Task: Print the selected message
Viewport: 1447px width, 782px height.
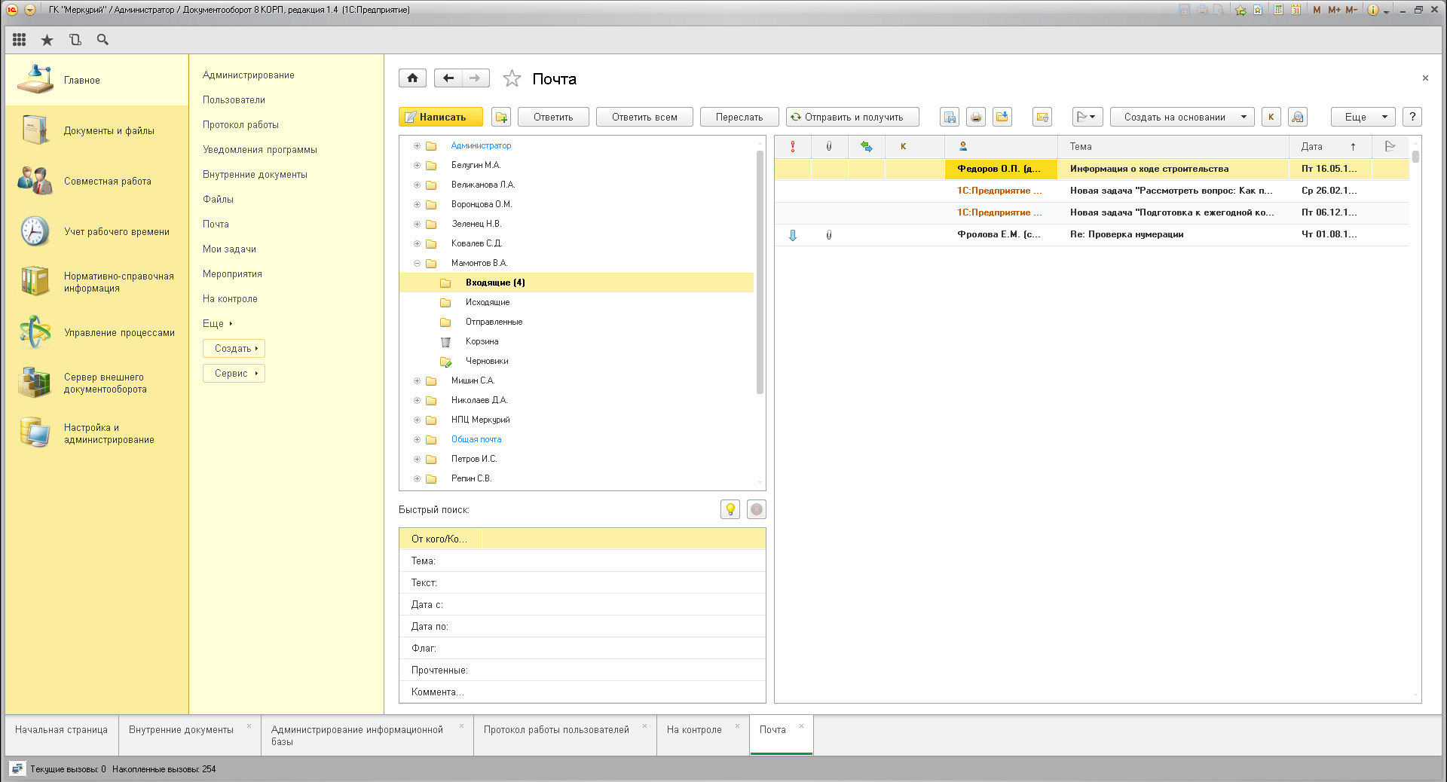Action: (x=976, y=117)
